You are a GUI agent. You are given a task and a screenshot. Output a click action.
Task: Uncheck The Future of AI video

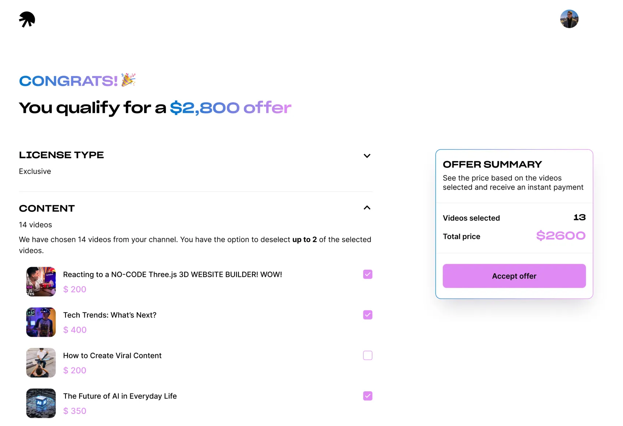[x=367, y=396]
